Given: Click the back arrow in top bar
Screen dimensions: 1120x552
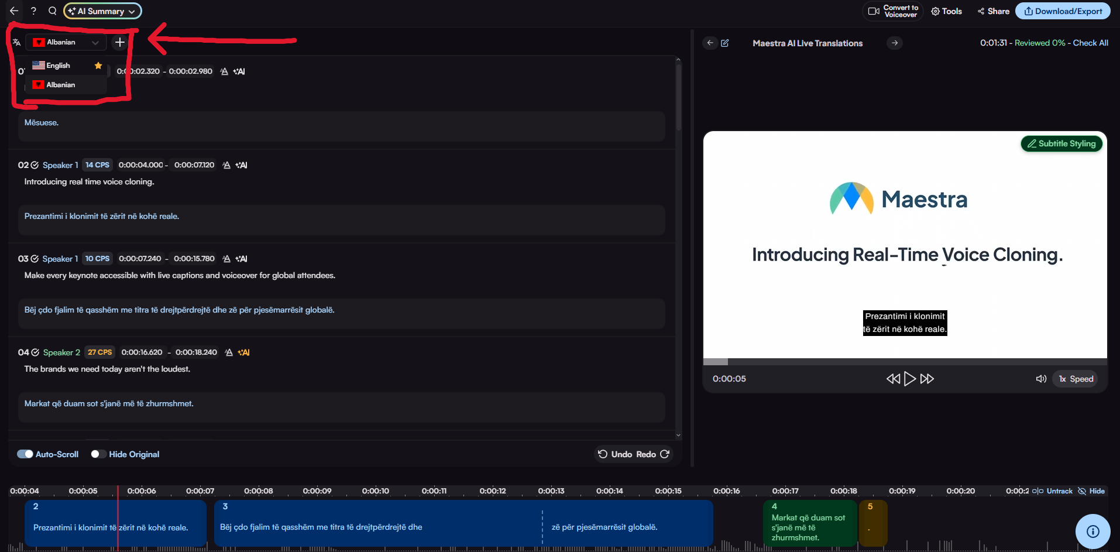Looking at the screenshot, I should pyautogui.click(x=14, y=11).
